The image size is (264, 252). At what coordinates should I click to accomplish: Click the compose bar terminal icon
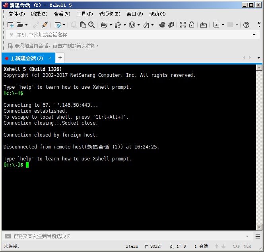click(x=8, y=236)
